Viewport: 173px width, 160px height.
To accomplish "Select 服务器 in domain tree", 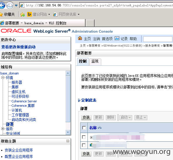I will click(x=17, y=82).
